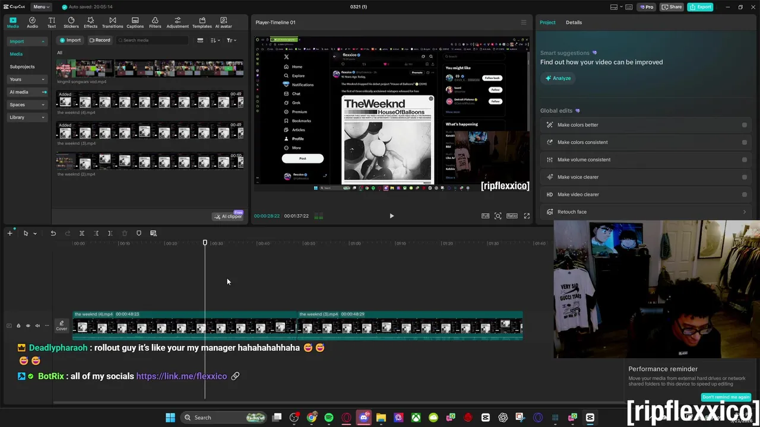Image resolution: width=760 pixels, height=427 pixels.
Task: Click the Share button
Action: 672,7
